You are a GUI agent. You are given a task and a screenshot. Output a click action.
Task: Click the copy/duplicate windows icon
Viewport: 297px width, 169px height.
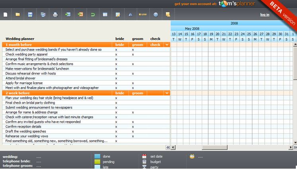pyautogui.click(x=43, y=14)
